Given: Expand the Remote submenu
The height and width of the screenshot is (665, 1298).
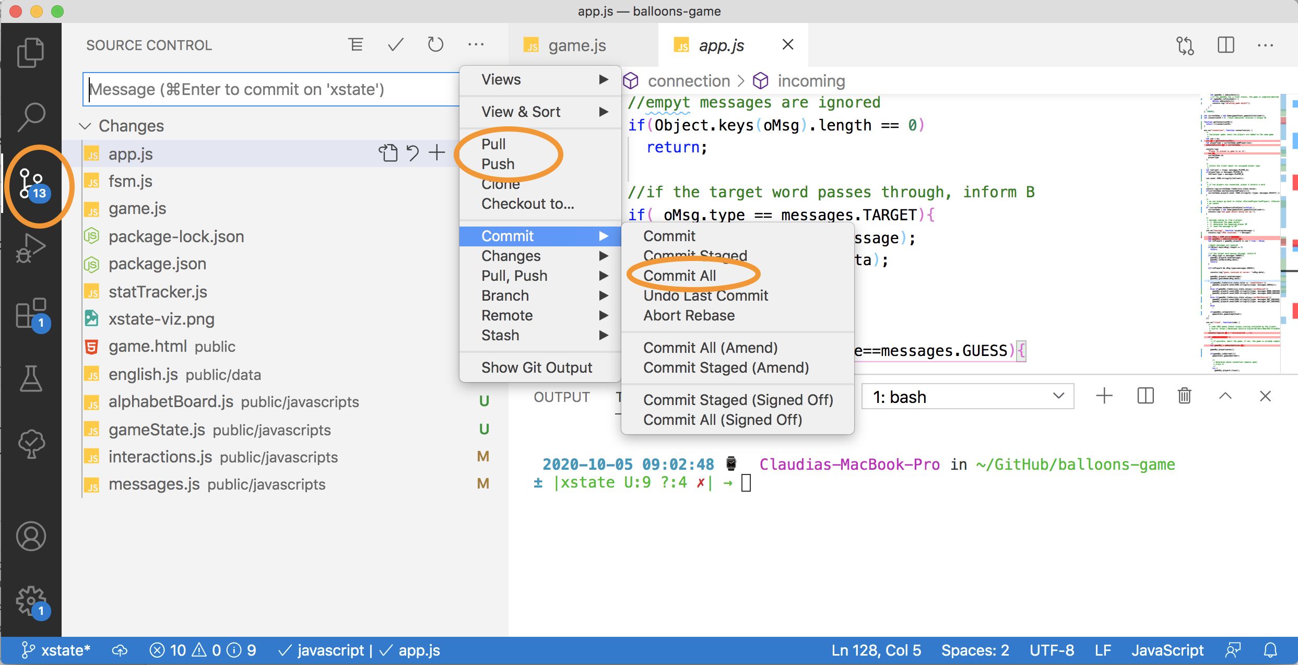Looking at the screenshot, I should [x=540, y=315].
